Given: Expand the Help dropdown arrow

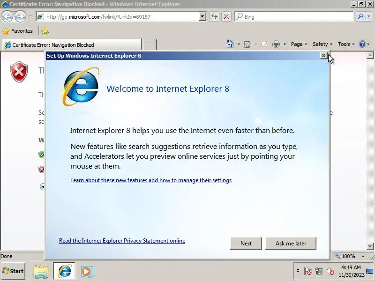Looking at the screenshot, I should (368, 44).
